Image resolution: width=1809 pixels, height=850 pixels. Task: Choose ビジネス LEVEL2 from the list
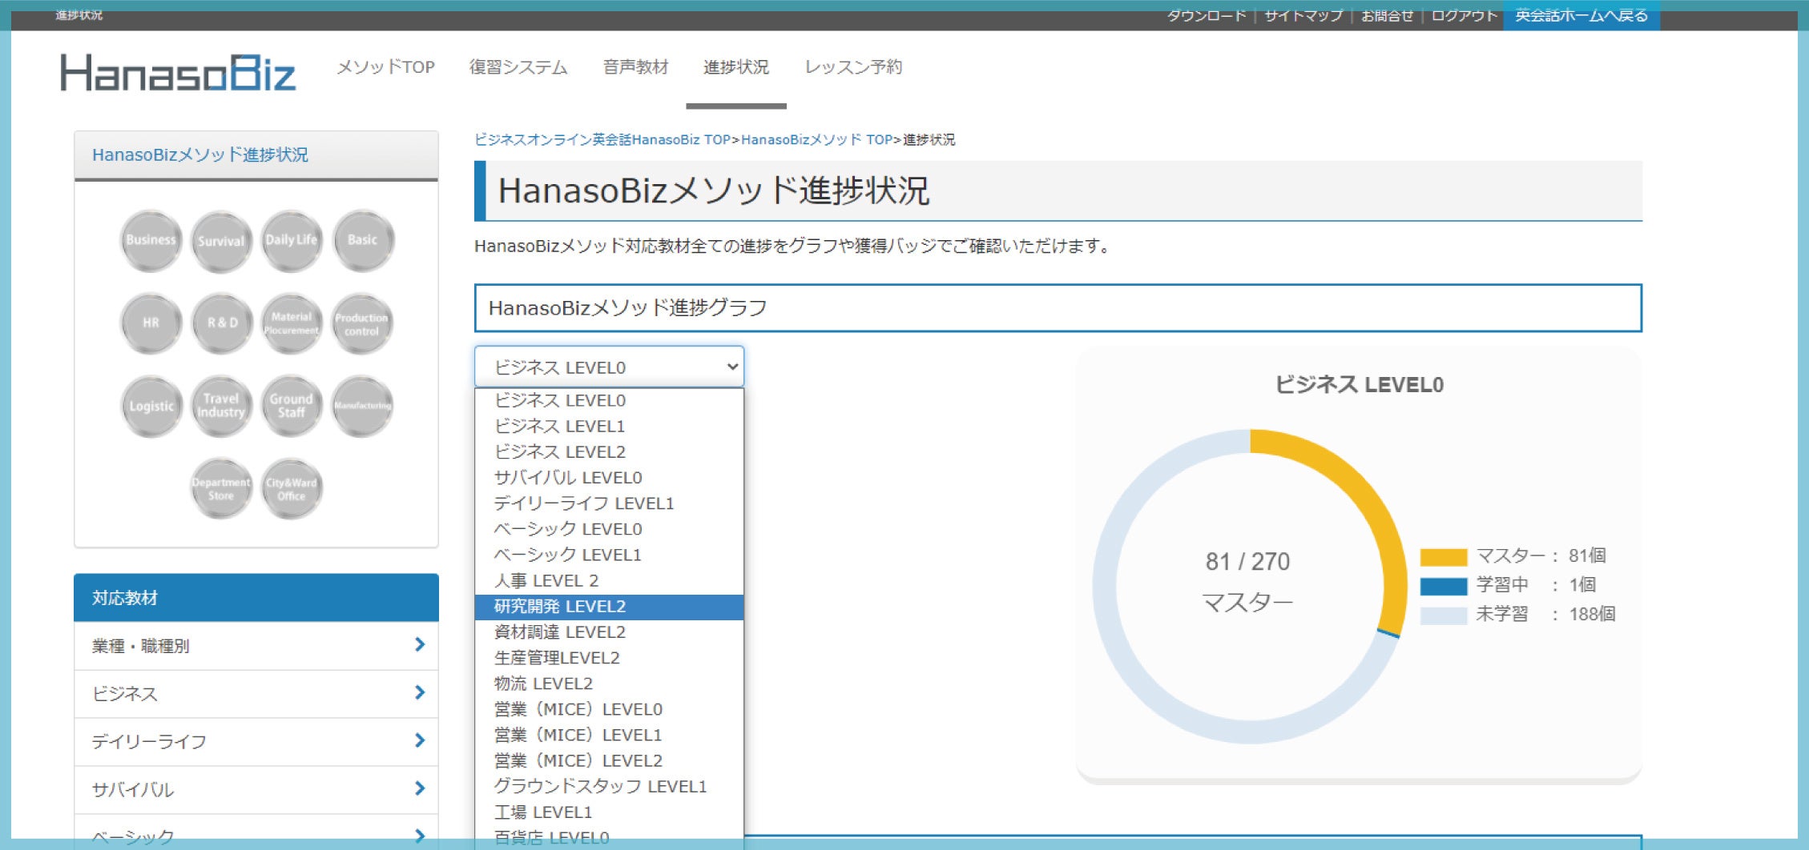pyautogui.click(x=609, y=451)
